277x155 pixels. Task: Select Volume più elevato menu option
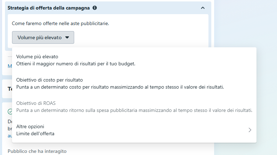37,56
